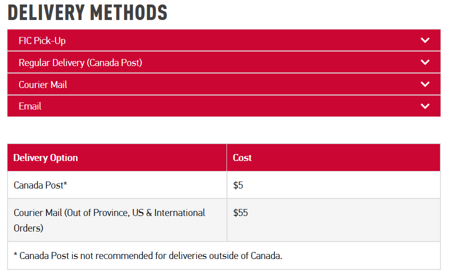The height and width of the screenshot is (277, 449).
Task: Open the Regular Delivery (Canada Post) label
Action: click(x=80, y=62)
